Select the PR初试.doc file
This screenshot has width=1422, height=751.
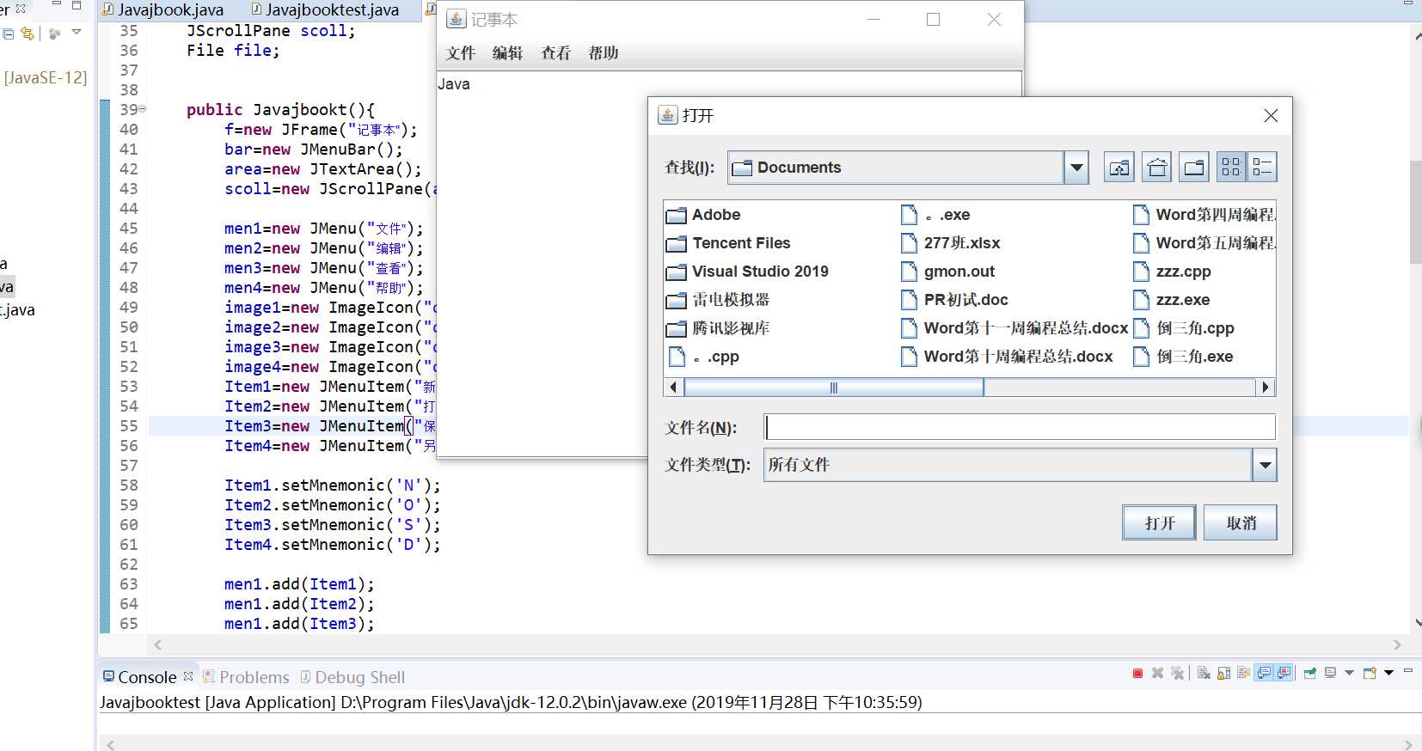point(953,300)
